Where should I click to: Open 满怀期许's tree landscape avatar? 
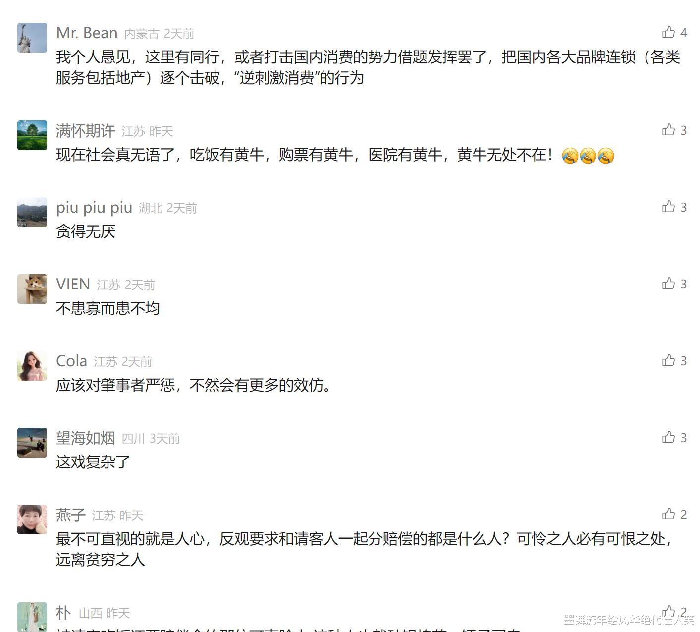[32, 135]
